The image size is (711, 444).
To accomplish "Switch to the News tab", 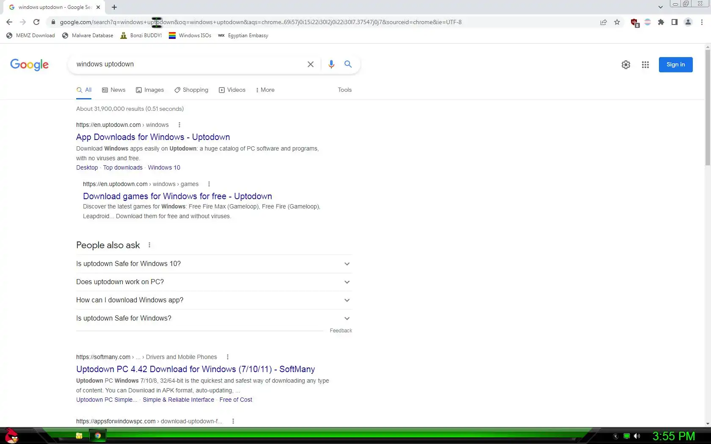I will 113,90.
